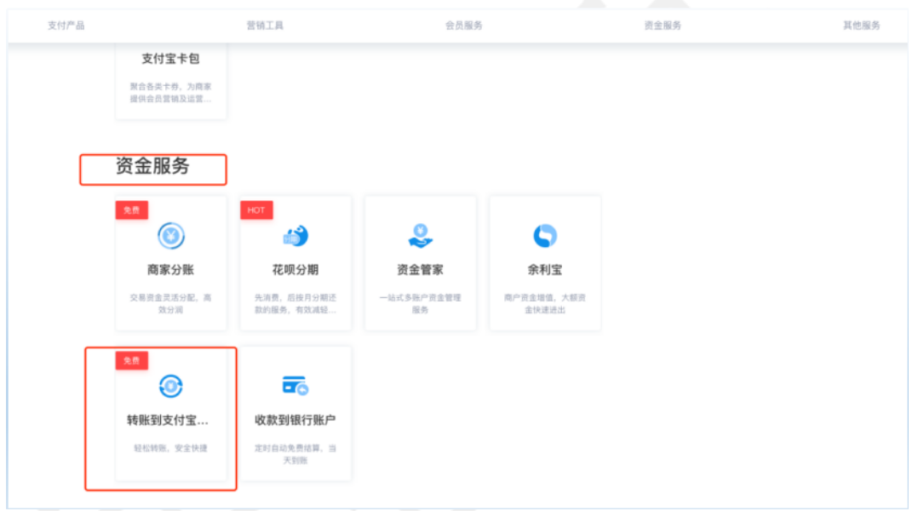Click description 商户资金增值，大额资金快速进出
The width and height of the screenshot is (918, 511).
pos(544,304)
